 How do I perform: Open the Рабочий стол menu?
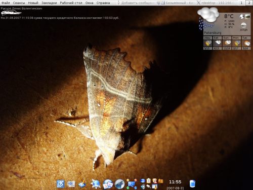click(x=71, y=3)
